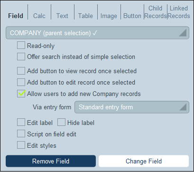Open the Linked Records tab
This screenshot has height=172, width=194.
179,12
